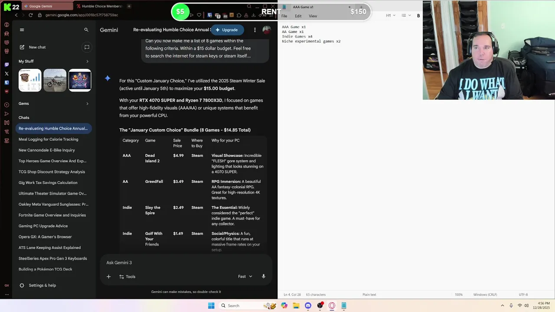Screen dimensions: 555x312
Task: Open a new browser tab with plus
Action: [129, 6]
